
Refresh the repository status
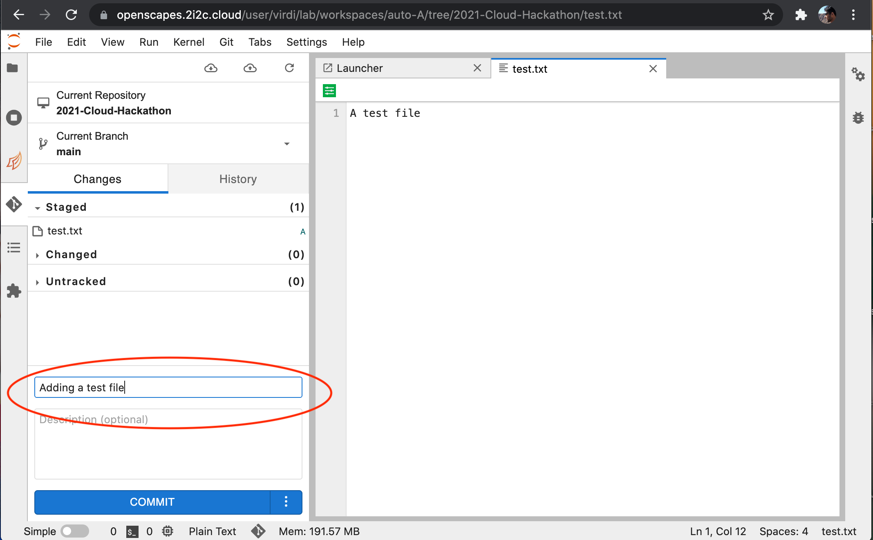pyautogui.click(x=289, y=68)
